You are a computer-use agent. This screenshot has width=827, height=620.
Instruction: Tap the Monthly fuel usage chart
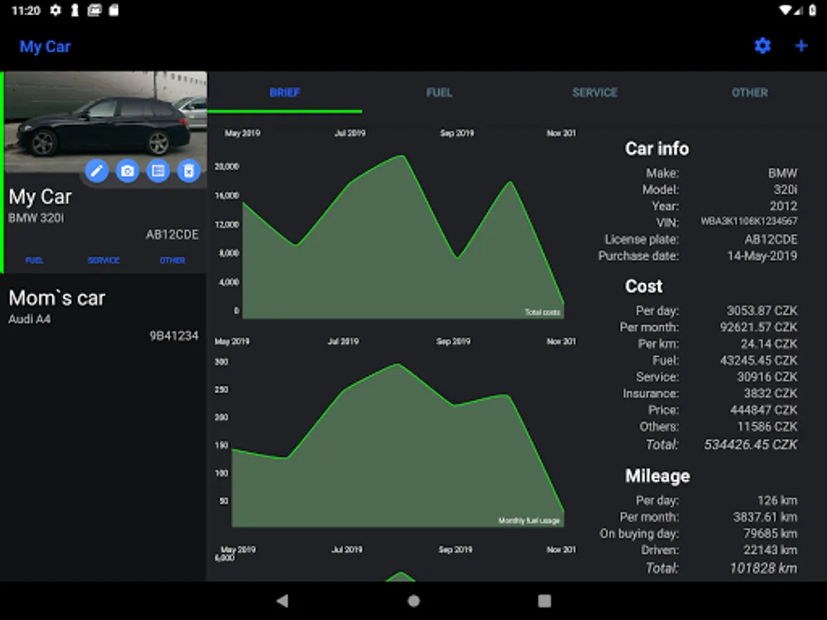[x=396, y=441]
